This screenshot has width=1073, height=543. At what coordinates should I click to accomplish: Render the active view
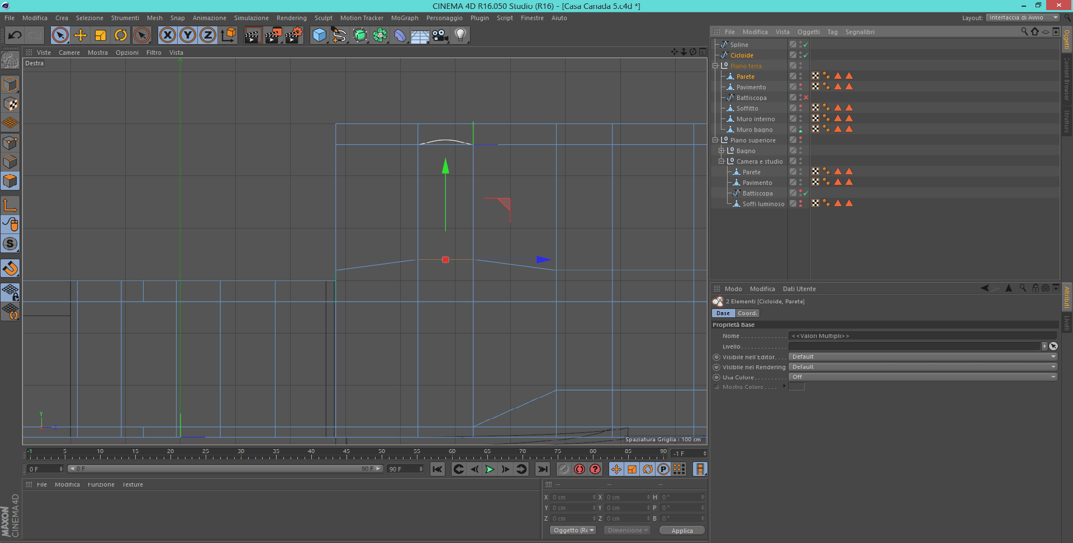[253, 35]
